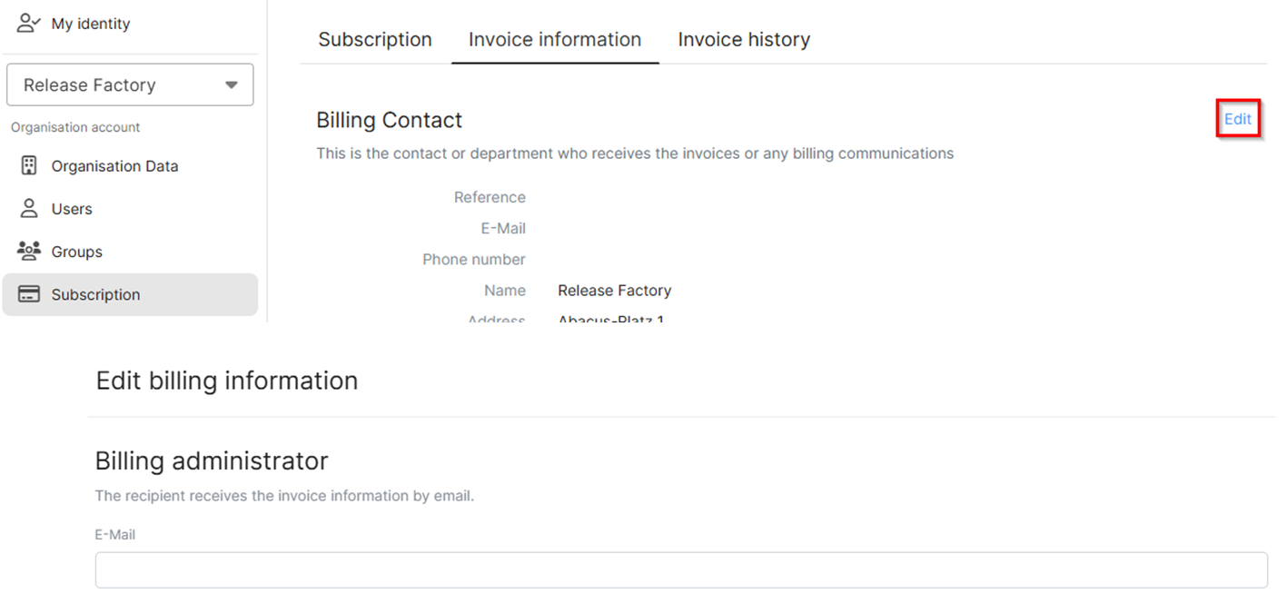Click the Billing Contact heading
Viewport: 1287px width, 604px height.
[389, 120]
